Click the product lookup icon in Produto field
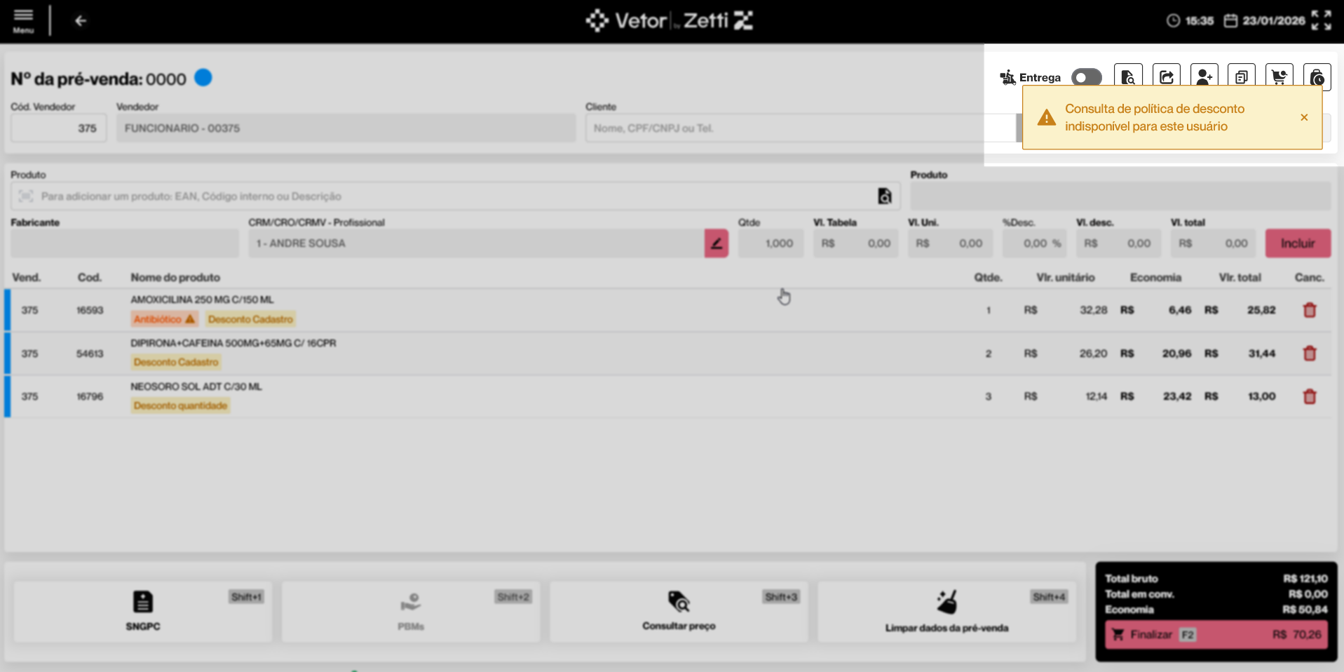1344x672 pixels. [885, 196]
